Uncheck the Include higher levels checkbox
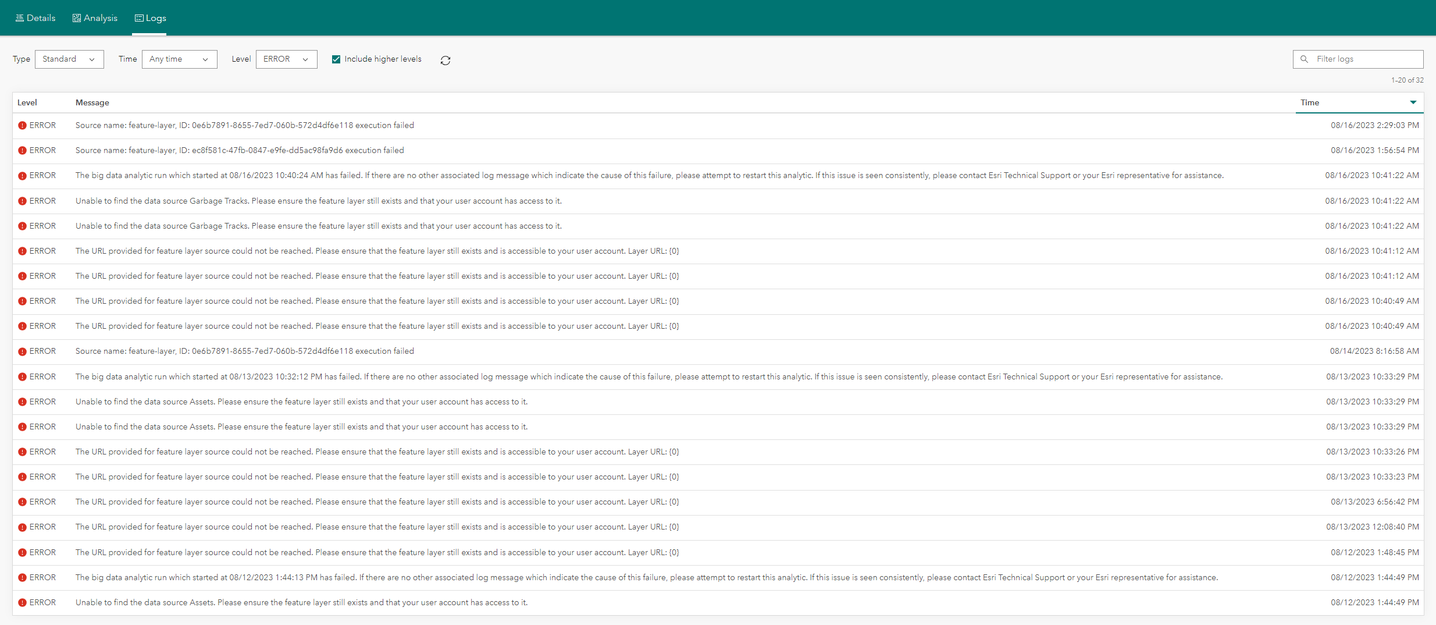Viewport: 1436px width, 625px height. [x=336, y=59]
